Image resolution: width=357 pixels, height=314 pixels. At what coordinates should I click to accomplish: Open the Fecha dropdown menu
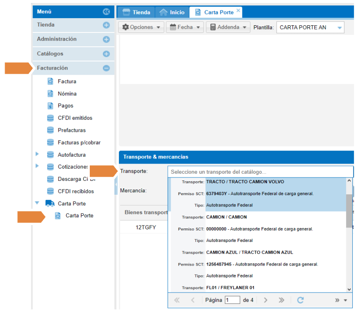tap(185, 27)
